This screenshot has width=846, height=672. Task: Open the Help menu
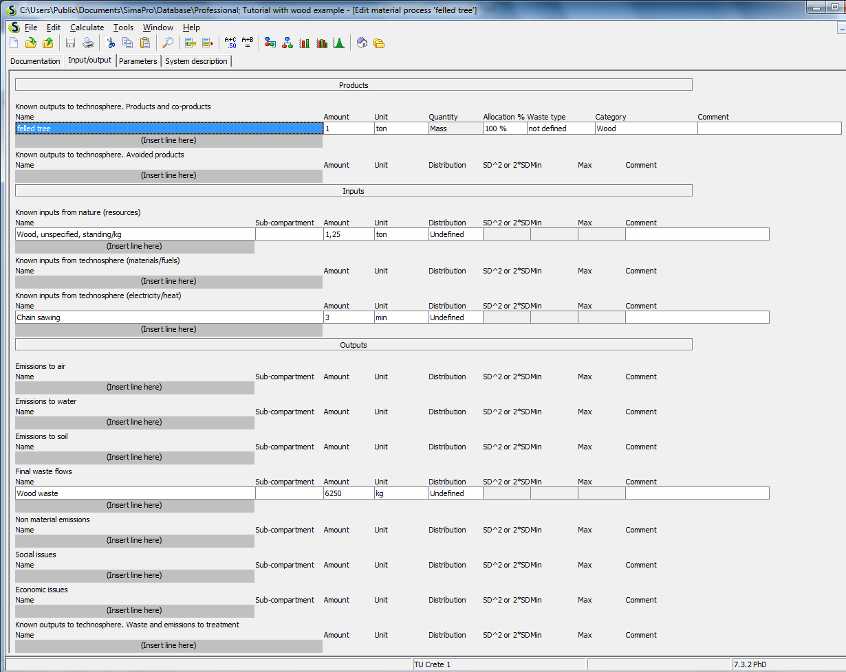(191, 27)
